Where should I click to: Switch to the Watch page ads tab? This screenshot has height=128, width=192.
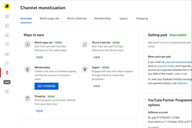click(x=49, y=18)
